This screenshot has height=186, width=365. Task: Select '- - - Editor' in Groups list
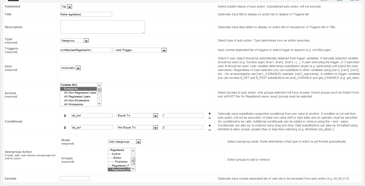click(x=119, y=158)
